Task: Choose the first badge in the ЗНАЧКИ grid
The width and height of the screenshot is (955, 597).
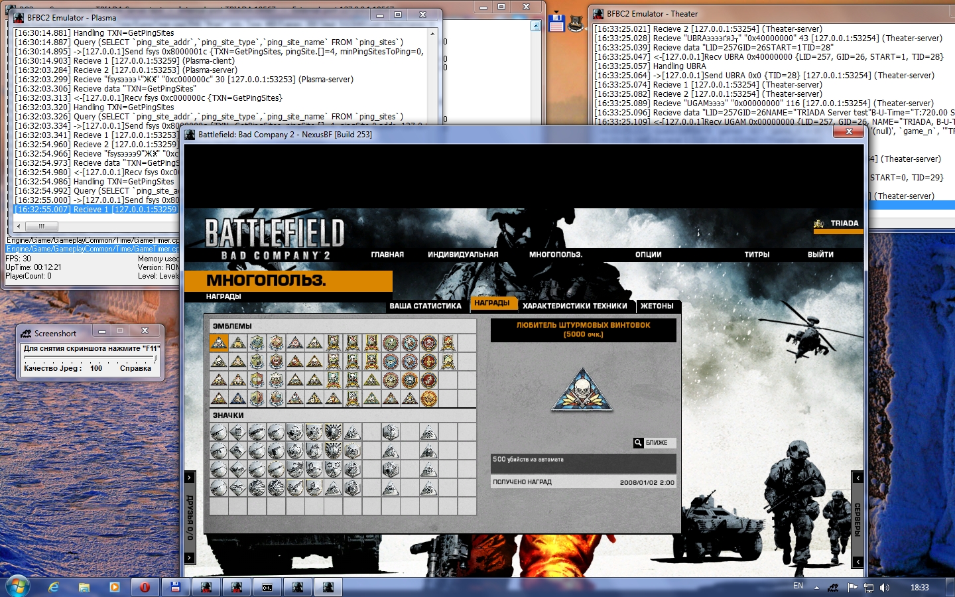Action: [219, 432]
